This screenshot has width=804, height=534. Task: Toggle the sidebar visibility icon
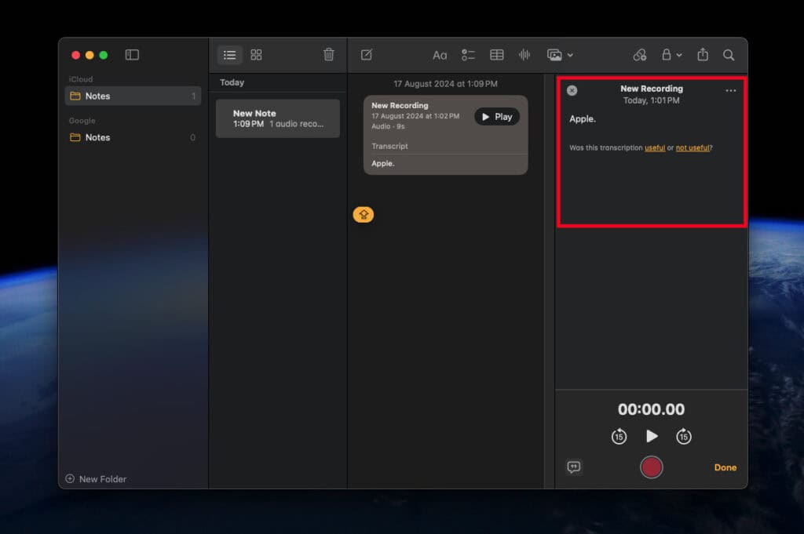pyautogui.click(x=131, y=54)
